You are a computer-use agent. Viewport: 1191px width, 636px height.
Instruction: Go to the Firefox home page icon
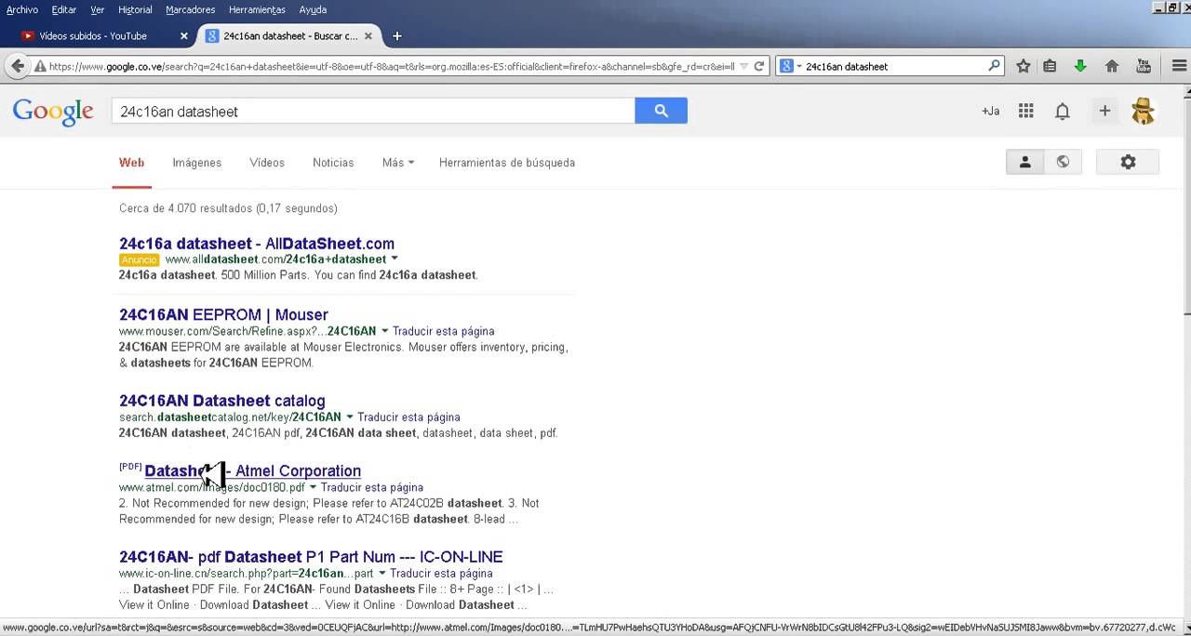tap(1112, 66)
